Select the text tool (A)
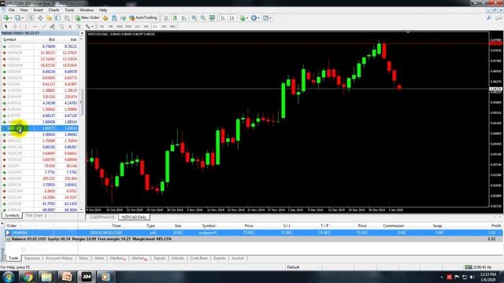 (70, 26)
